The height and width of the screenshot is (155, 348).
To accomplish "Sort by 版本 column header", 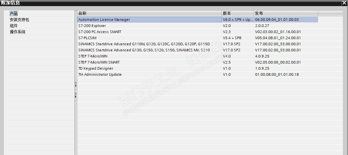I will pos(237,13).
